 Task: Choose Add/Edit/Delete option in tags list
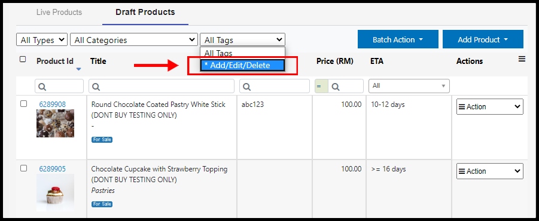pos(242,65)
